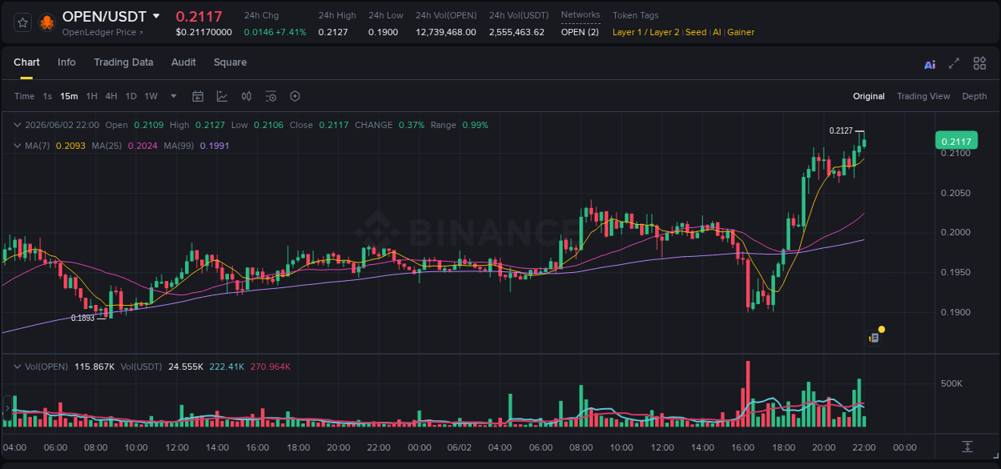
Task: Select the Time line interval
Action: 25,96
